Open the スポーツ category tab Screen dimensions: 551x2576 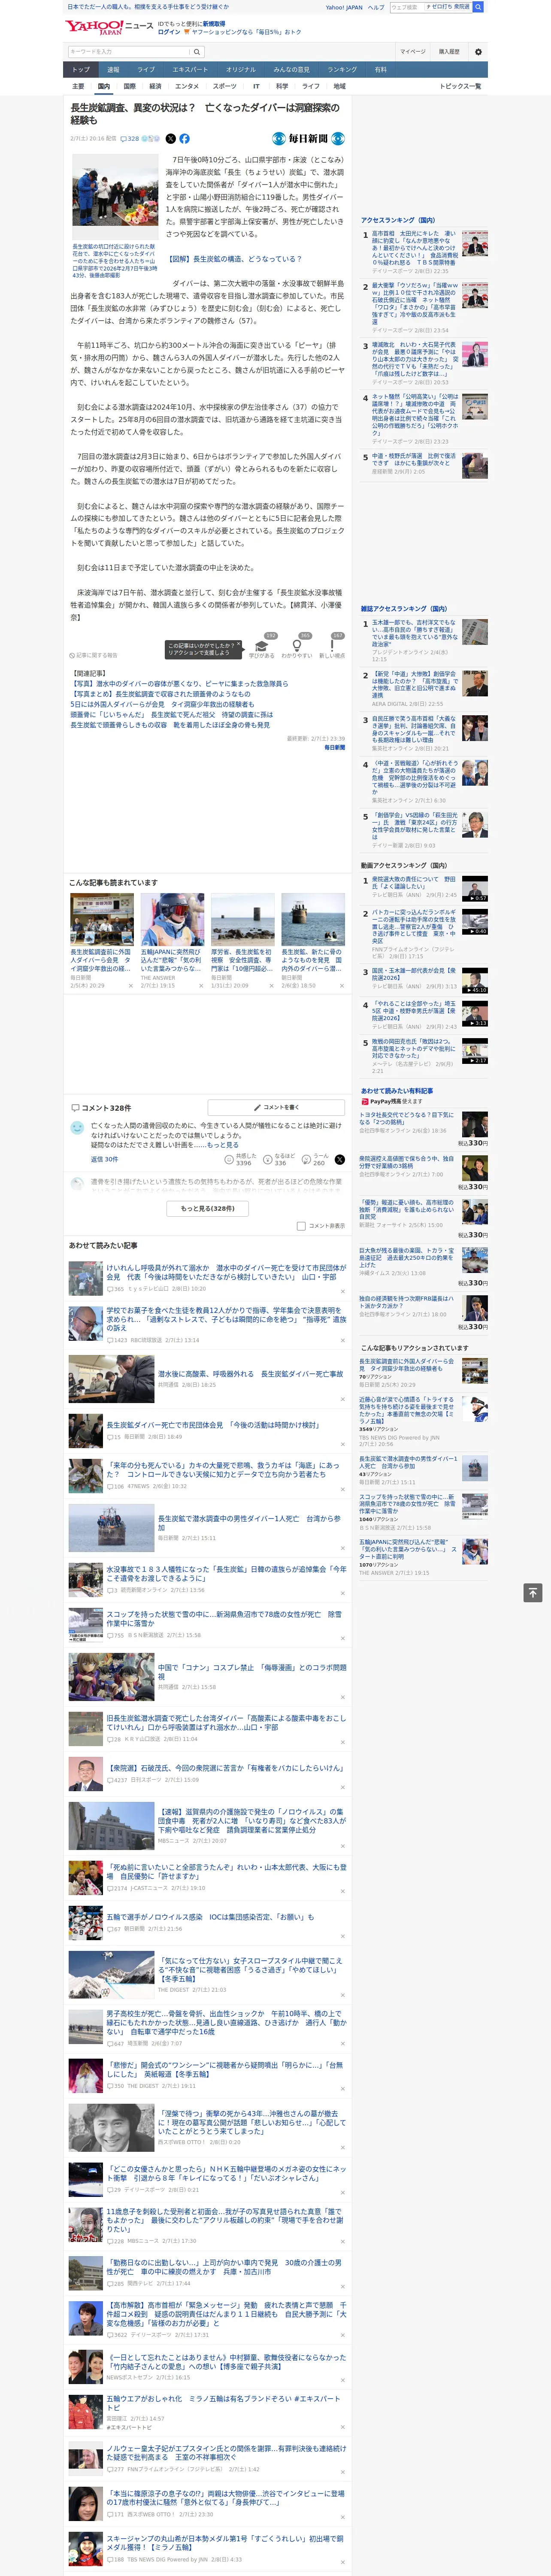point(225,86)
